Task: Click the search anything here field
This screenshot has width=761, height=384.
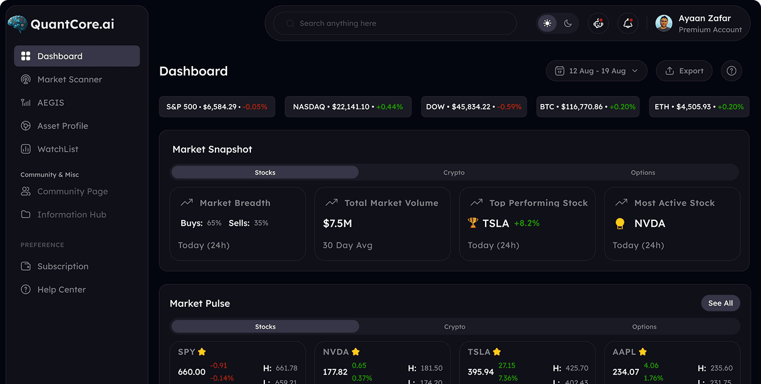Action: point(395,23)
